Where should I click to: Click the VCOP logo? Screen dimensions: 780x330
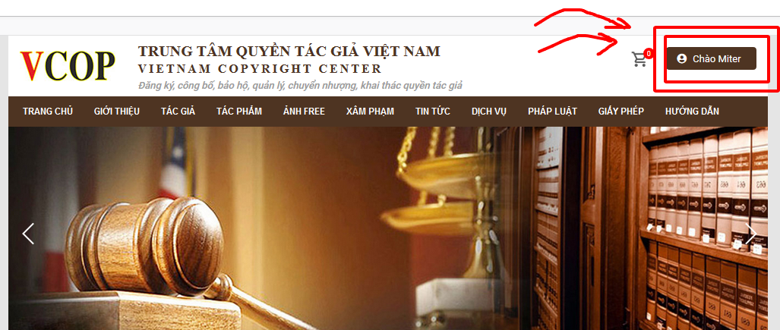click(68, 65)
